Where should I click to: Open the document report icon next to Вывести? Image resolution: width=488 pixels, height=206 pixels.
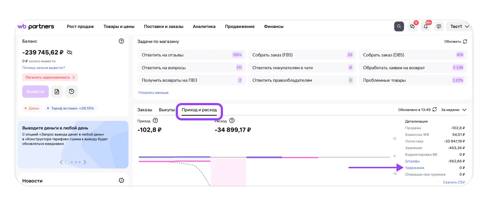(x=57, y=92)
